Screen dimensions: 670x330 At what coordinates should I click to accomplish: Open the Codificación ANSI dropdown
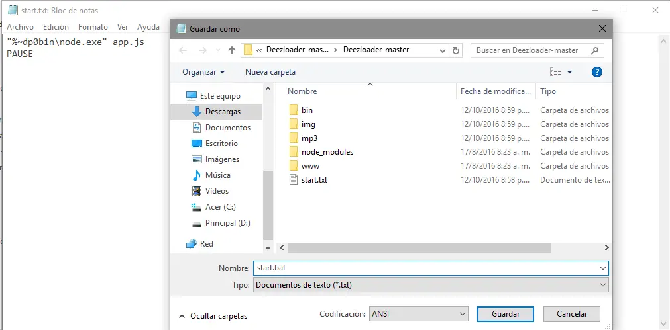click(x=418, y=314)
